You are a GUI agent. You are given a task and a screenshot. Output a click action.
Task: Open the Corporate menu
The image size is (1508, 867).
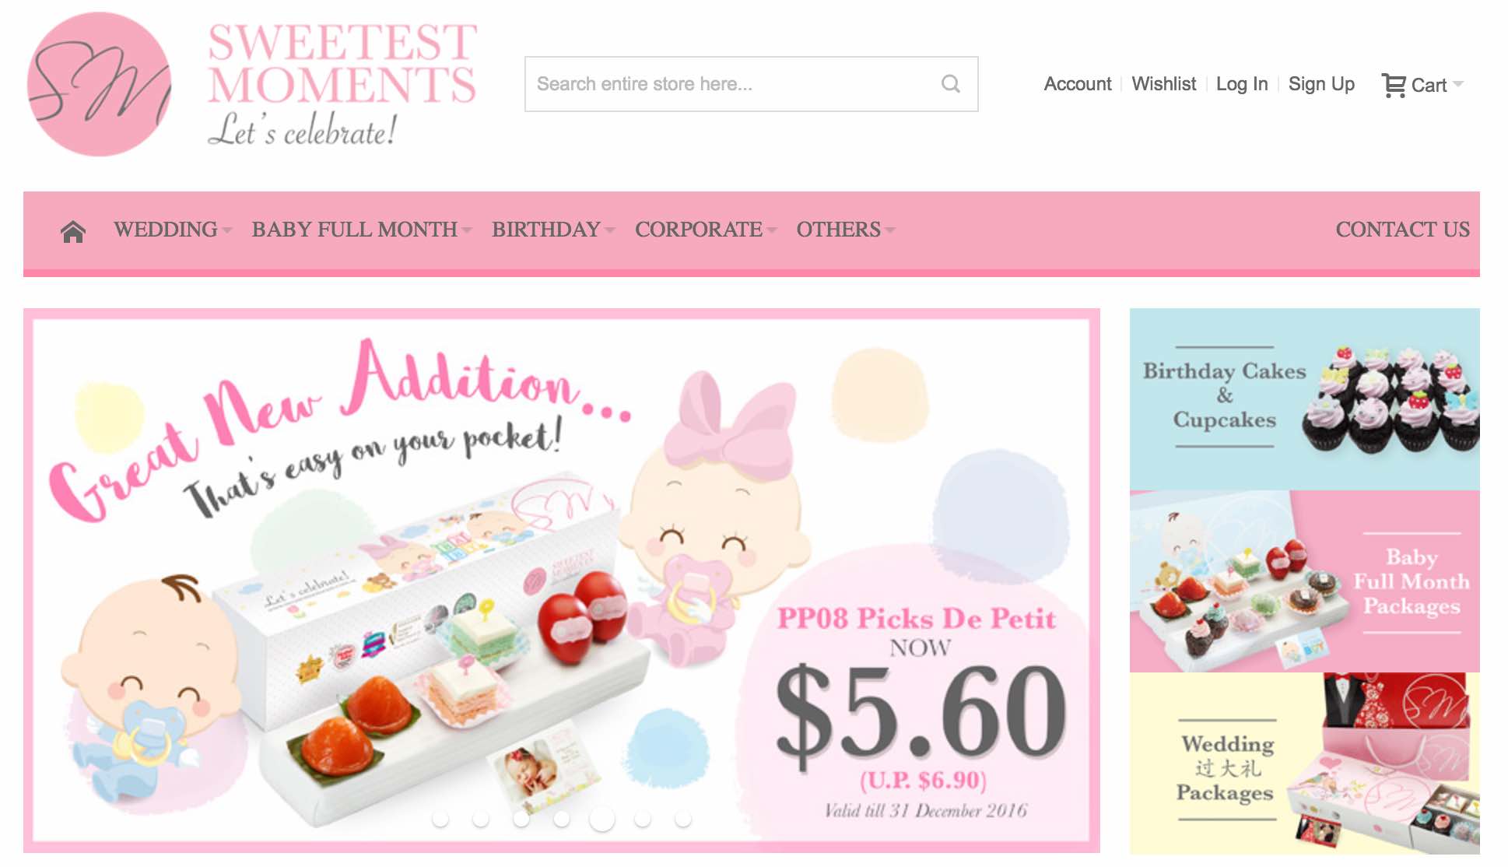(706, 230)
